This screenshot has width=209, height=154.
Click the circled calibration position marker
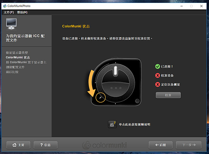point(101,97)
